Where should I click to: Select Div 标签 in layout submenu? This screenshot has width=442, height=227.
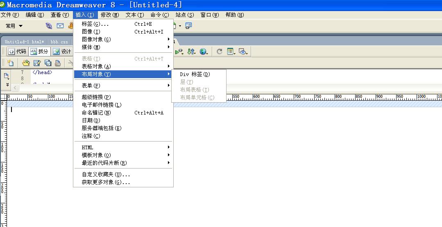(x=199, y=74)
